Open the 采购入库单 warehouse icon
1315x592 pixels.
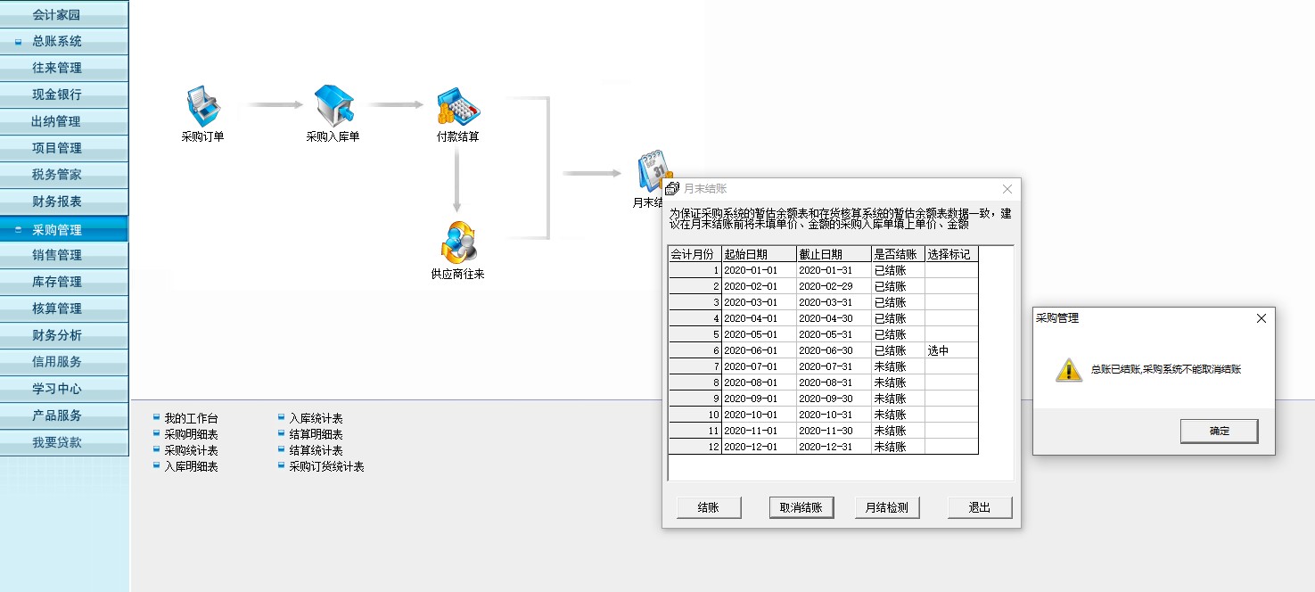click(333, 106)
